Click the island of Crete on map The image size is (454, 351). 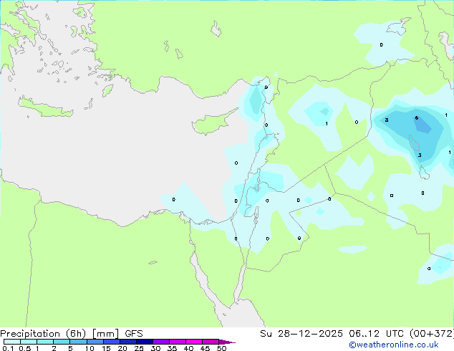point(45,107)
